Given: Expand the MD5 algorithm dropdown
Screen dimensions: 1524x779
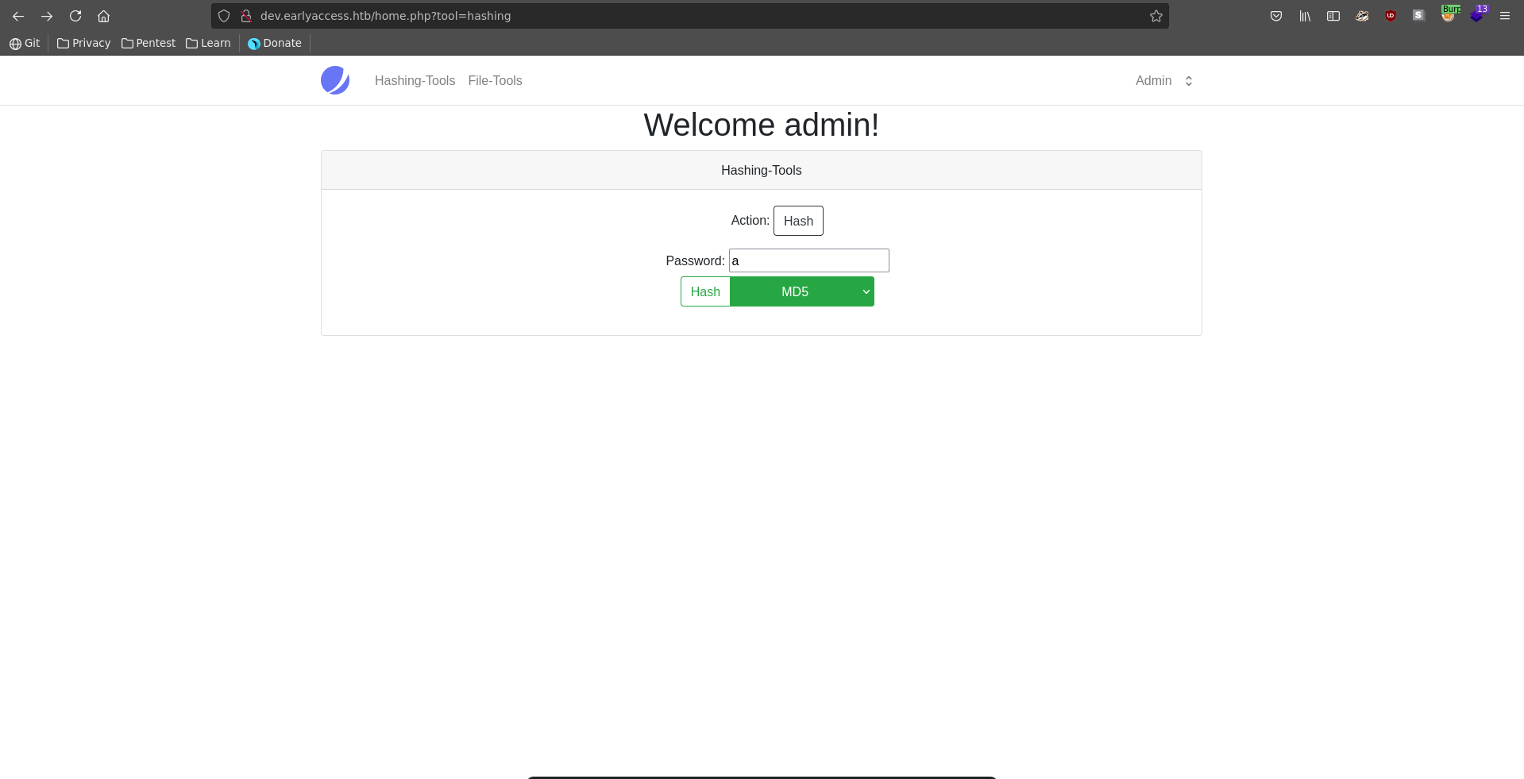Looking at the screenshot, I should (801, 291).
